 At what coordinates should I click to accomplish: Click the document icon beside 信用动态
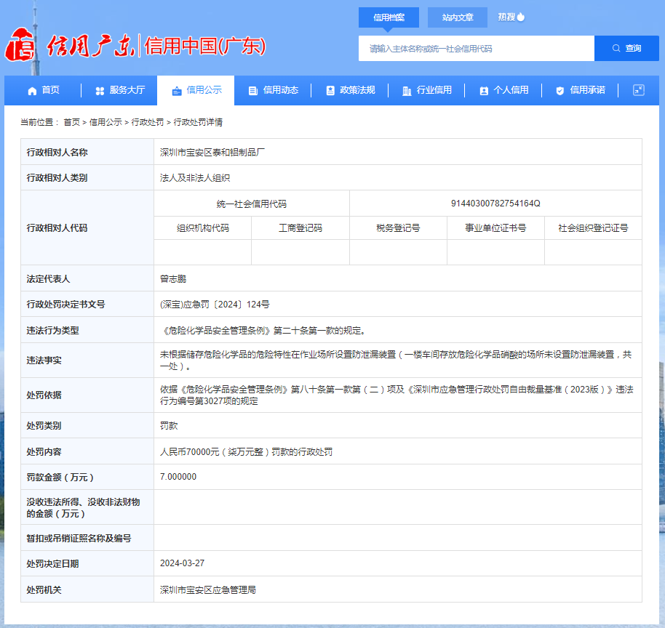click(252, 91)
